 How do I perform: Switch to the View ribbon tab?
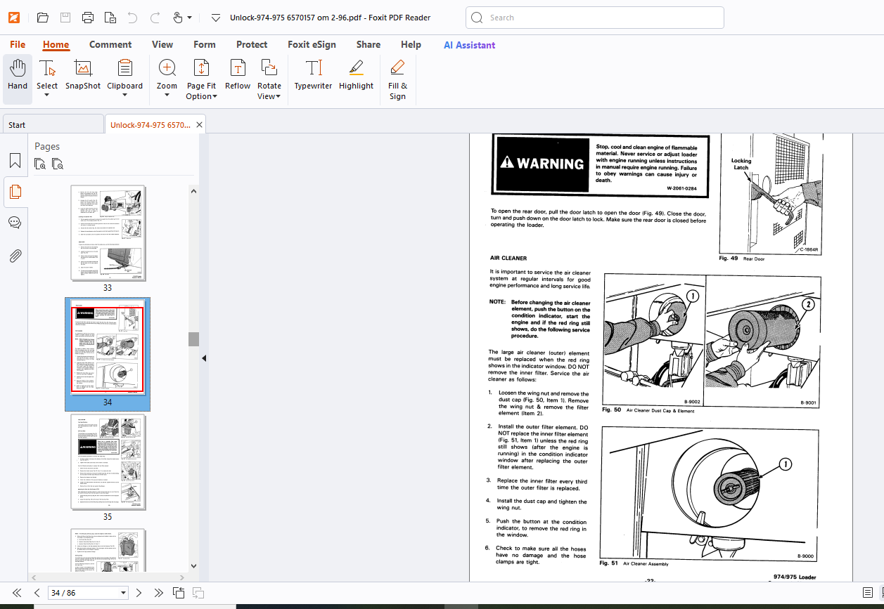162,44
